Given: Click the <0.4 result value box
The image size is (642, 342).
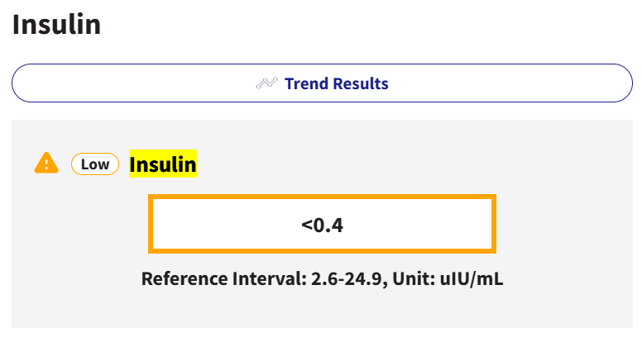Looking at the screenshot, I should (x=322, y=224).
